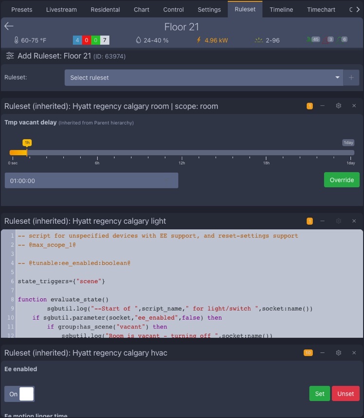Click the 1day slider end label
This screenshot has width=364, height=418.
(348, 143)
